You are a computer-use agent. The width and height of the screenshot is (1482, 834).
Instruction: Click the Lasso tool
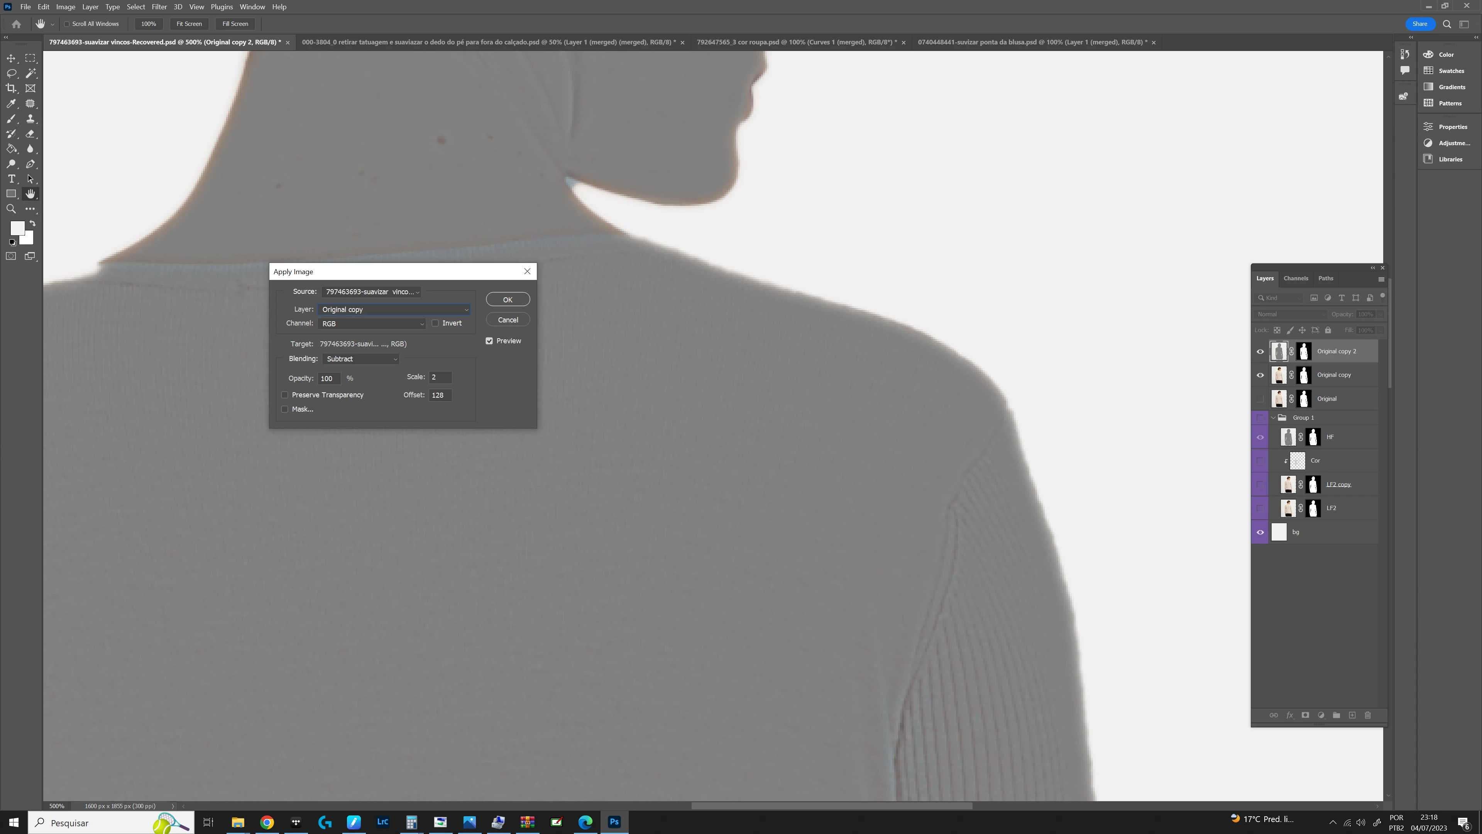click(11, 73)
